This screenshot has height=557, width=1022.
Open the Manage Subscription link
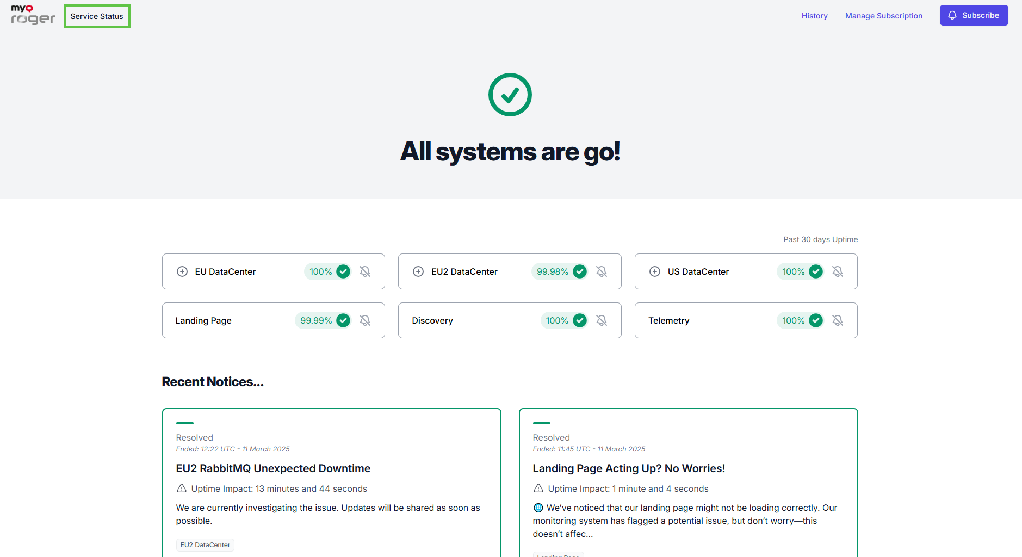click(x=883, y=16)
